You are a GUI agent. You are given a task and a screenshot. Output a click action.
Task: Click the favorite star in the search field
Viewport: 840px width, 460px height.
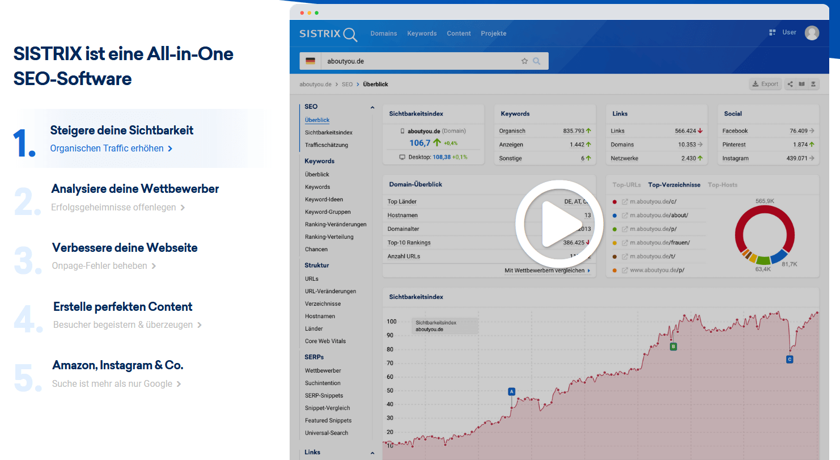click(x=524, y=61)
